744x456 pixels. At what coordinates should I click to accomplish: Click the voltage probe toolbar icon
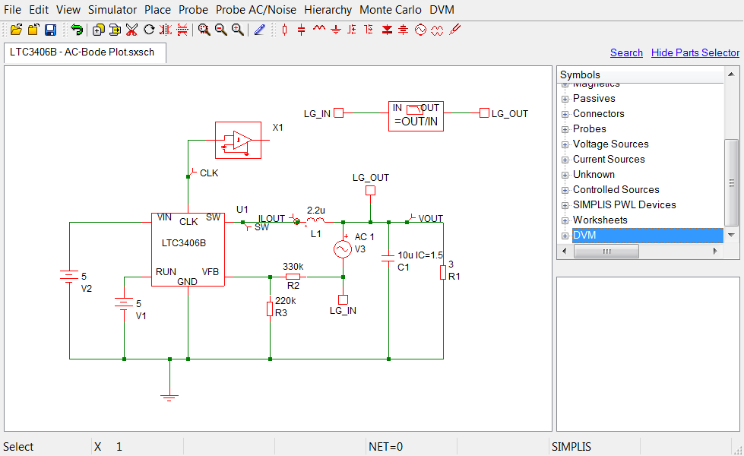pyautogui.click(x=455, y=30)
